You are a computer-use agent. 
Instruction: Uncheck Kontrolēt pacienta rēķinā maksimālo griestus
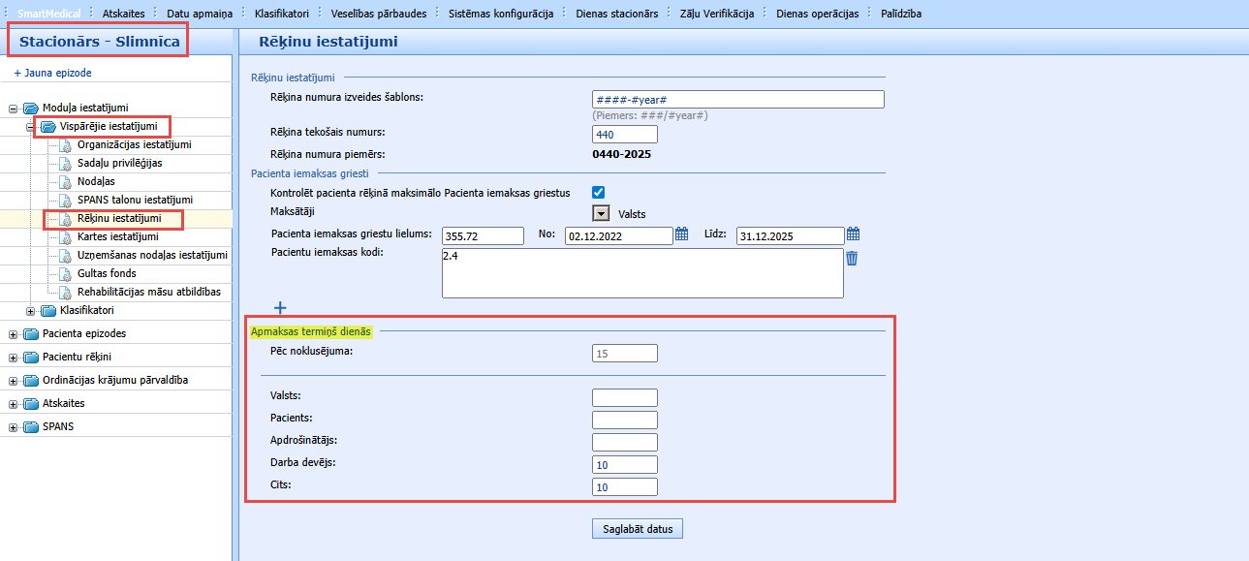click(x=599, y=193)
